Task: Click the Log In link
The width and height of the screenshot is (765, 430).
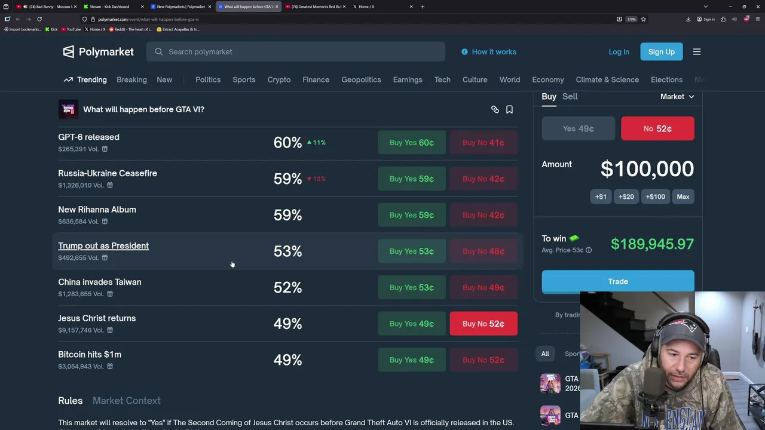Action: pos(619,51)
